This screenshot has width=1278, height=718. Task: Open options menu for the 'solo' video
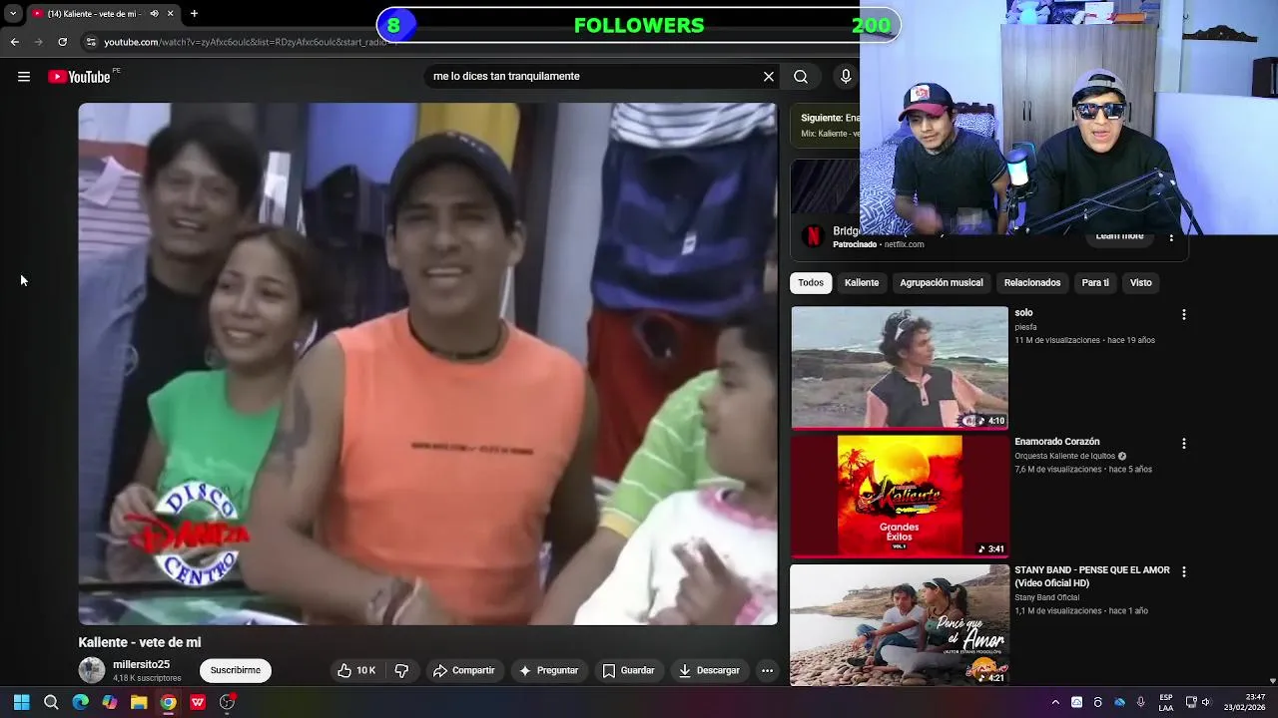[x=1184, y=314]
